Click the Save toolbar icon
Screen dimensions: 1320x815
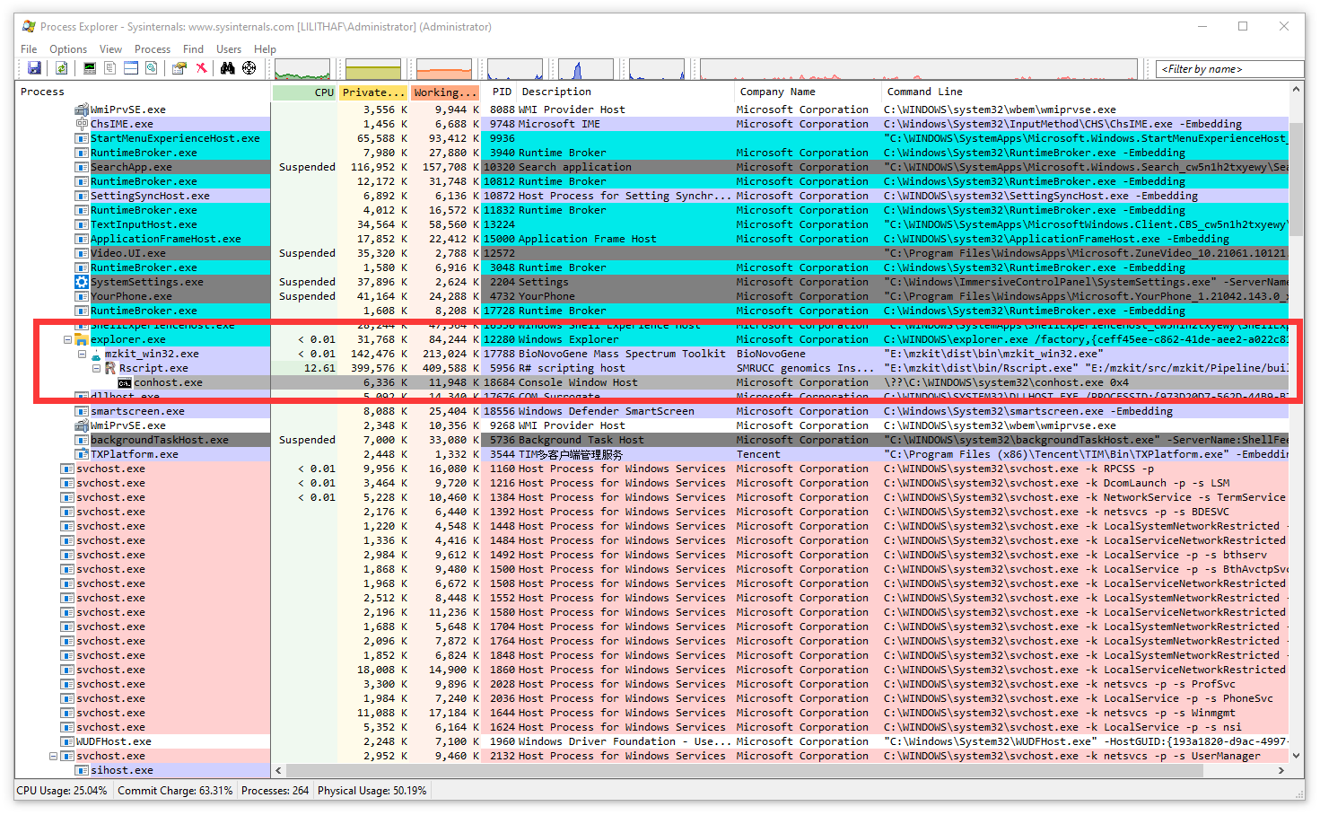point(34,68)
